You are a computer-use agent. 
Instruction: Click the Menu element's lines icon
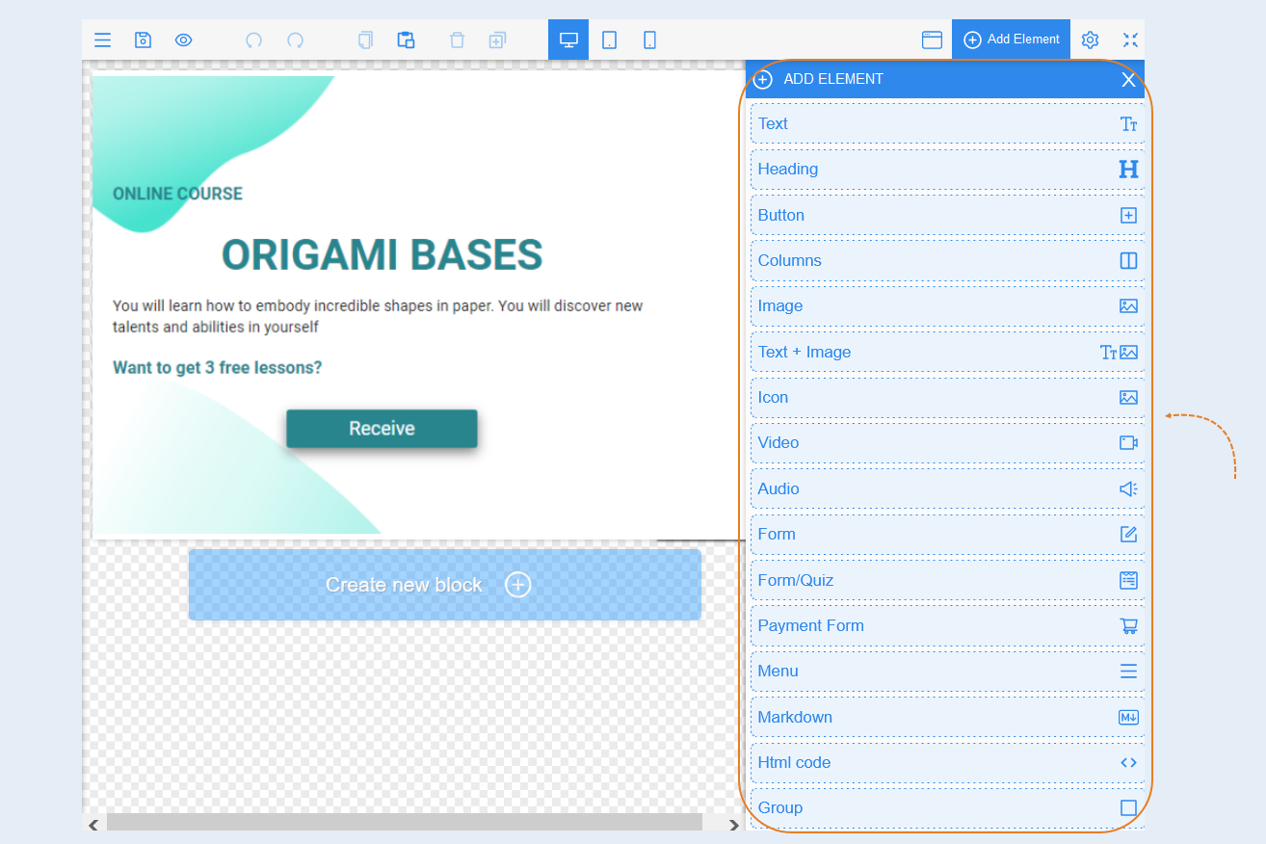coord(1128,672)
